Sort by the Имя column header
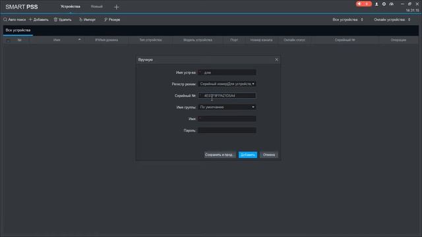 coord(57,40)
